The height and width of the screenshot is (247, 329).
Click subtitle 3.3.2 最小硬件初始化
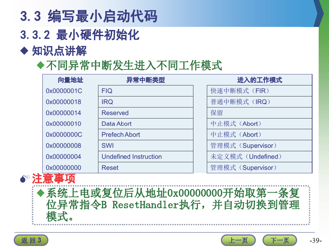[80, 35]
